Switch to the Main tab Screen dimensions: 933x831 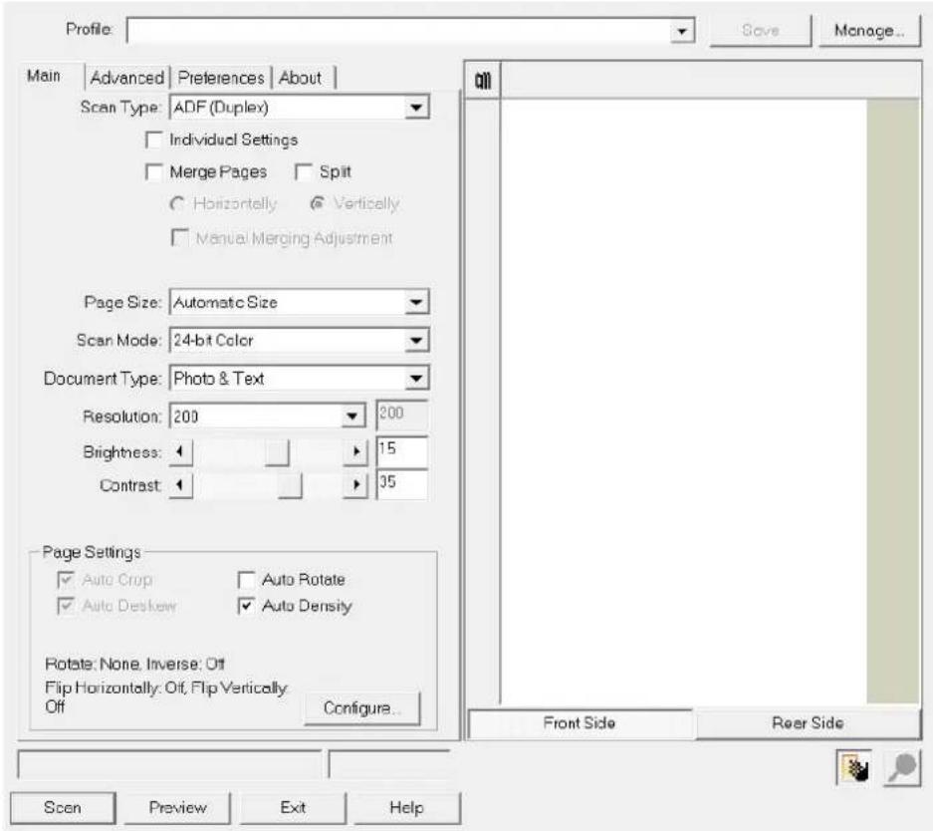click(x=44, y=76)
